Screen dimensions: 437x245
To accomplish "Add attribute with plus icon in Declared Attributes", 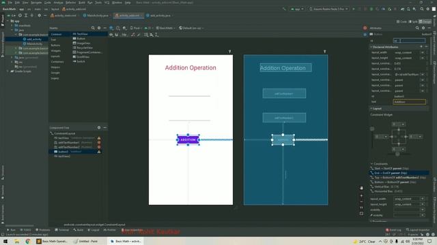I will pos(421,47).
